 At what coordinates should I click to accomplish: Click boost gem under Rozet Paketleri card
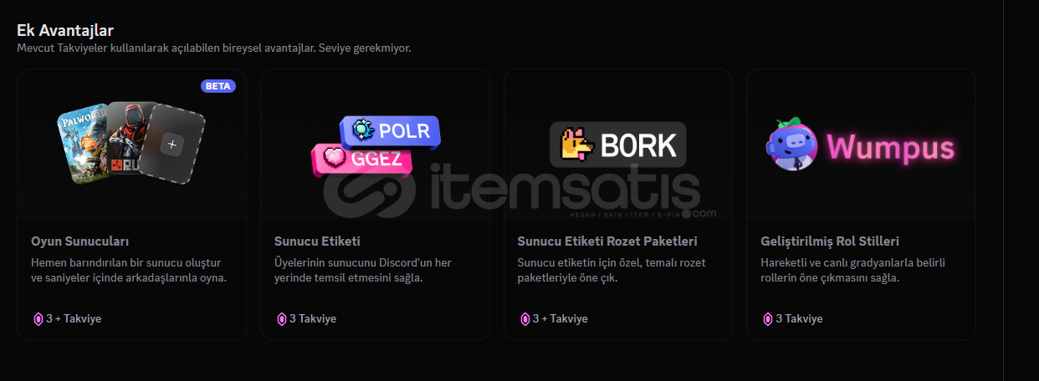(x=525, y=318)
